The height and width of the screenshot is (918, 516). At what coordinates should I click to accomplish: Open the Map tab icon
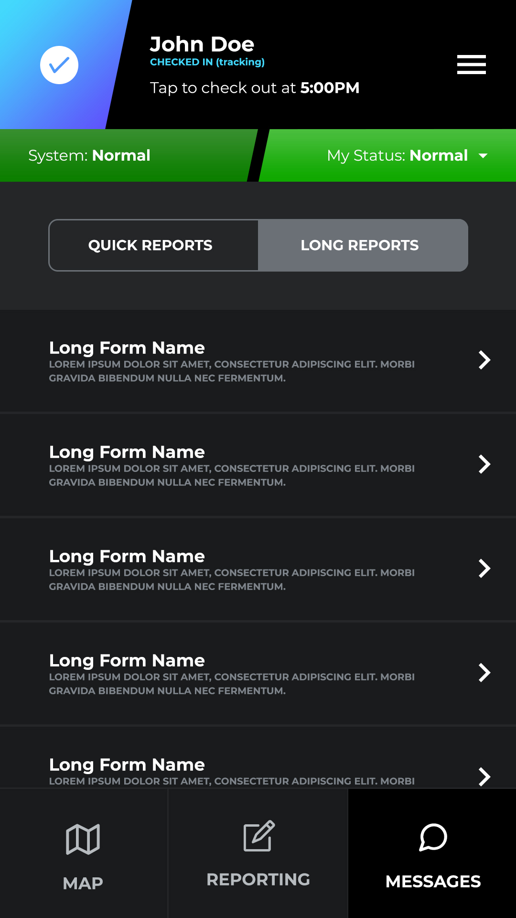tap(83, 839)
